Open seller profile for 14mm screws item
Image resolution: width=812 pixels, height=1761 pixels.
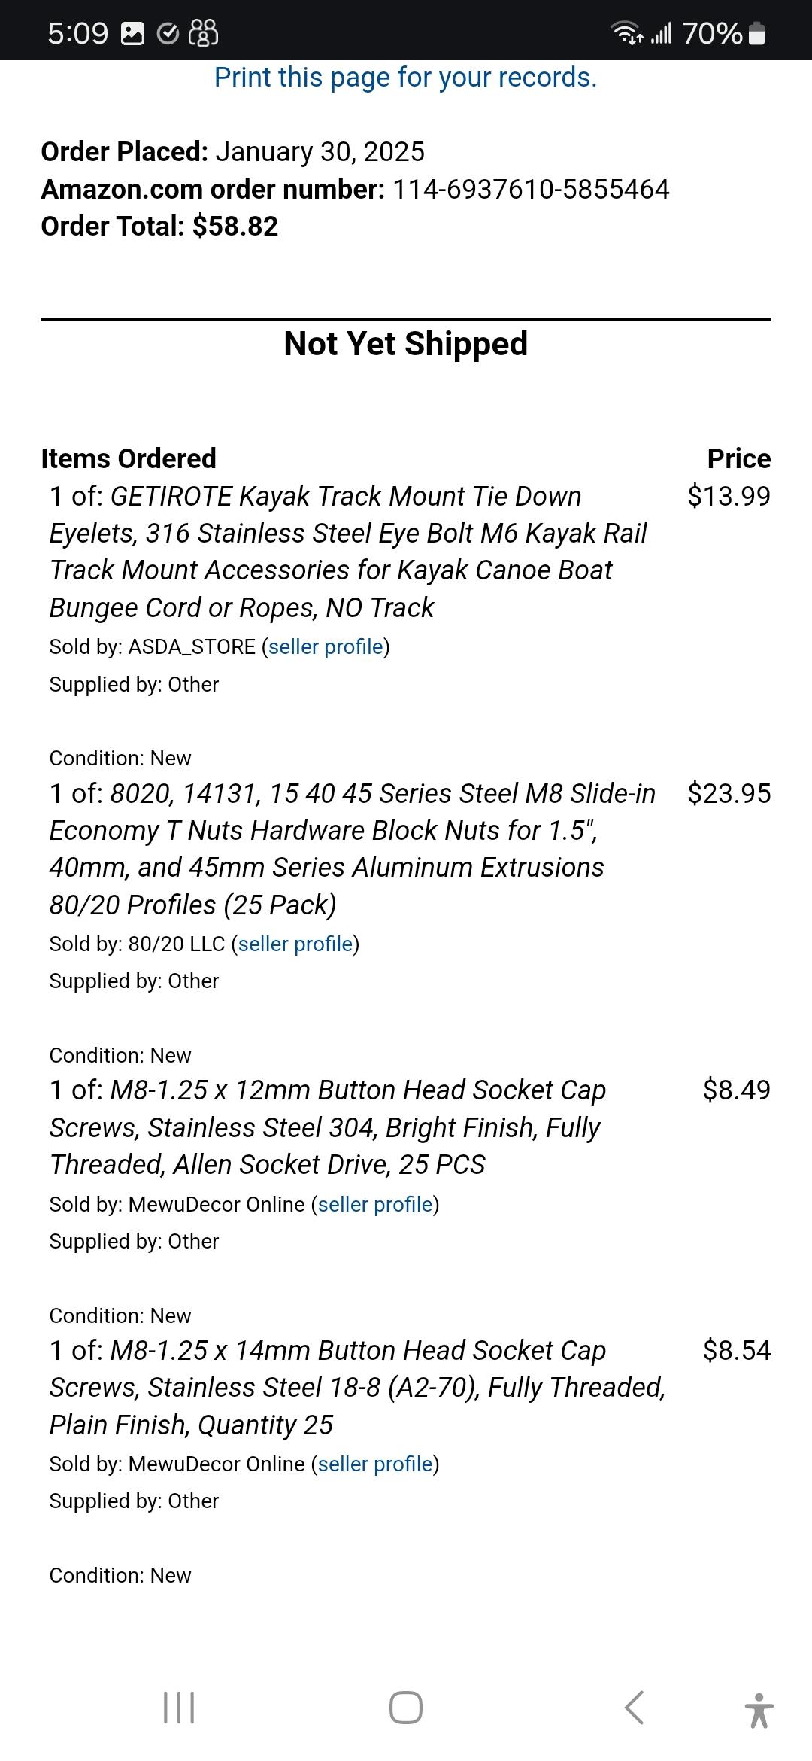pos(375,1464)
